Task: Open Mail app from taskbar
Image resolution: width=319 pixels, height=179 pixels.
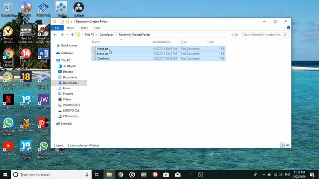Action: pos(177,175)
